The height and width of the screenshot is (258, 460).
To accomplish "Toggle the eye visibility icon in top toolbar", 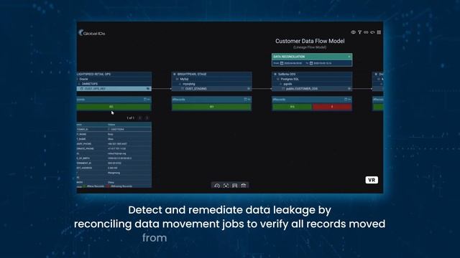I will point(353,32).
